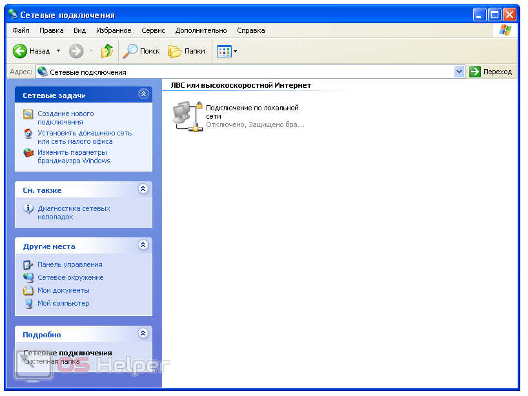Collapse the Подробно panel
This screenshot has height=396, width=528.
coord(143,333)
